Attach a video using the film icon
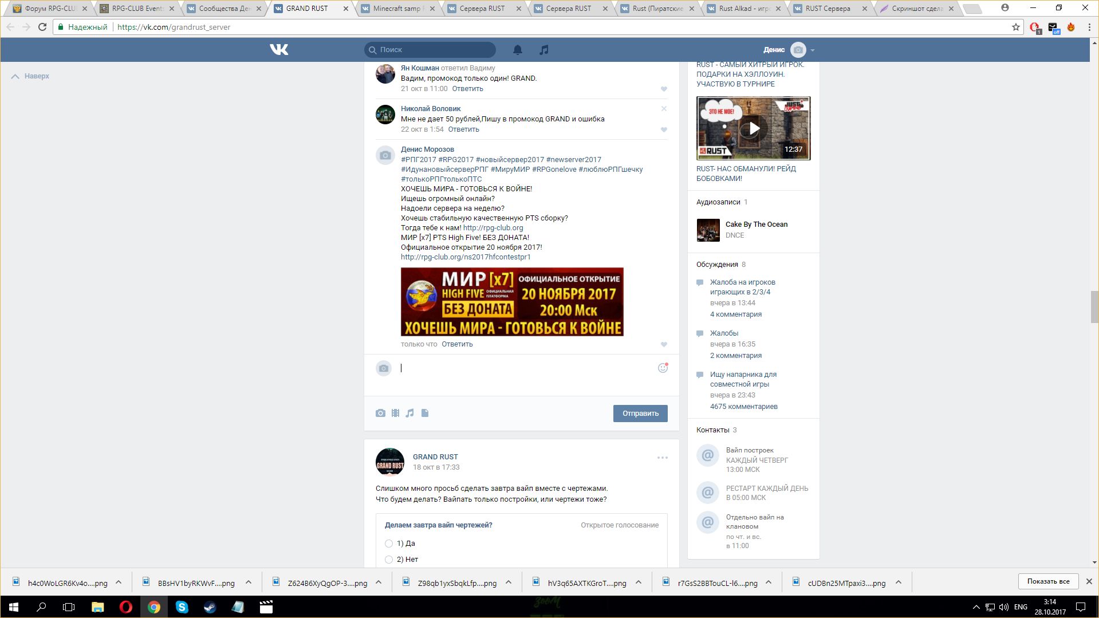The width and height of the screenshot is (1099, 618). (395, 413)
